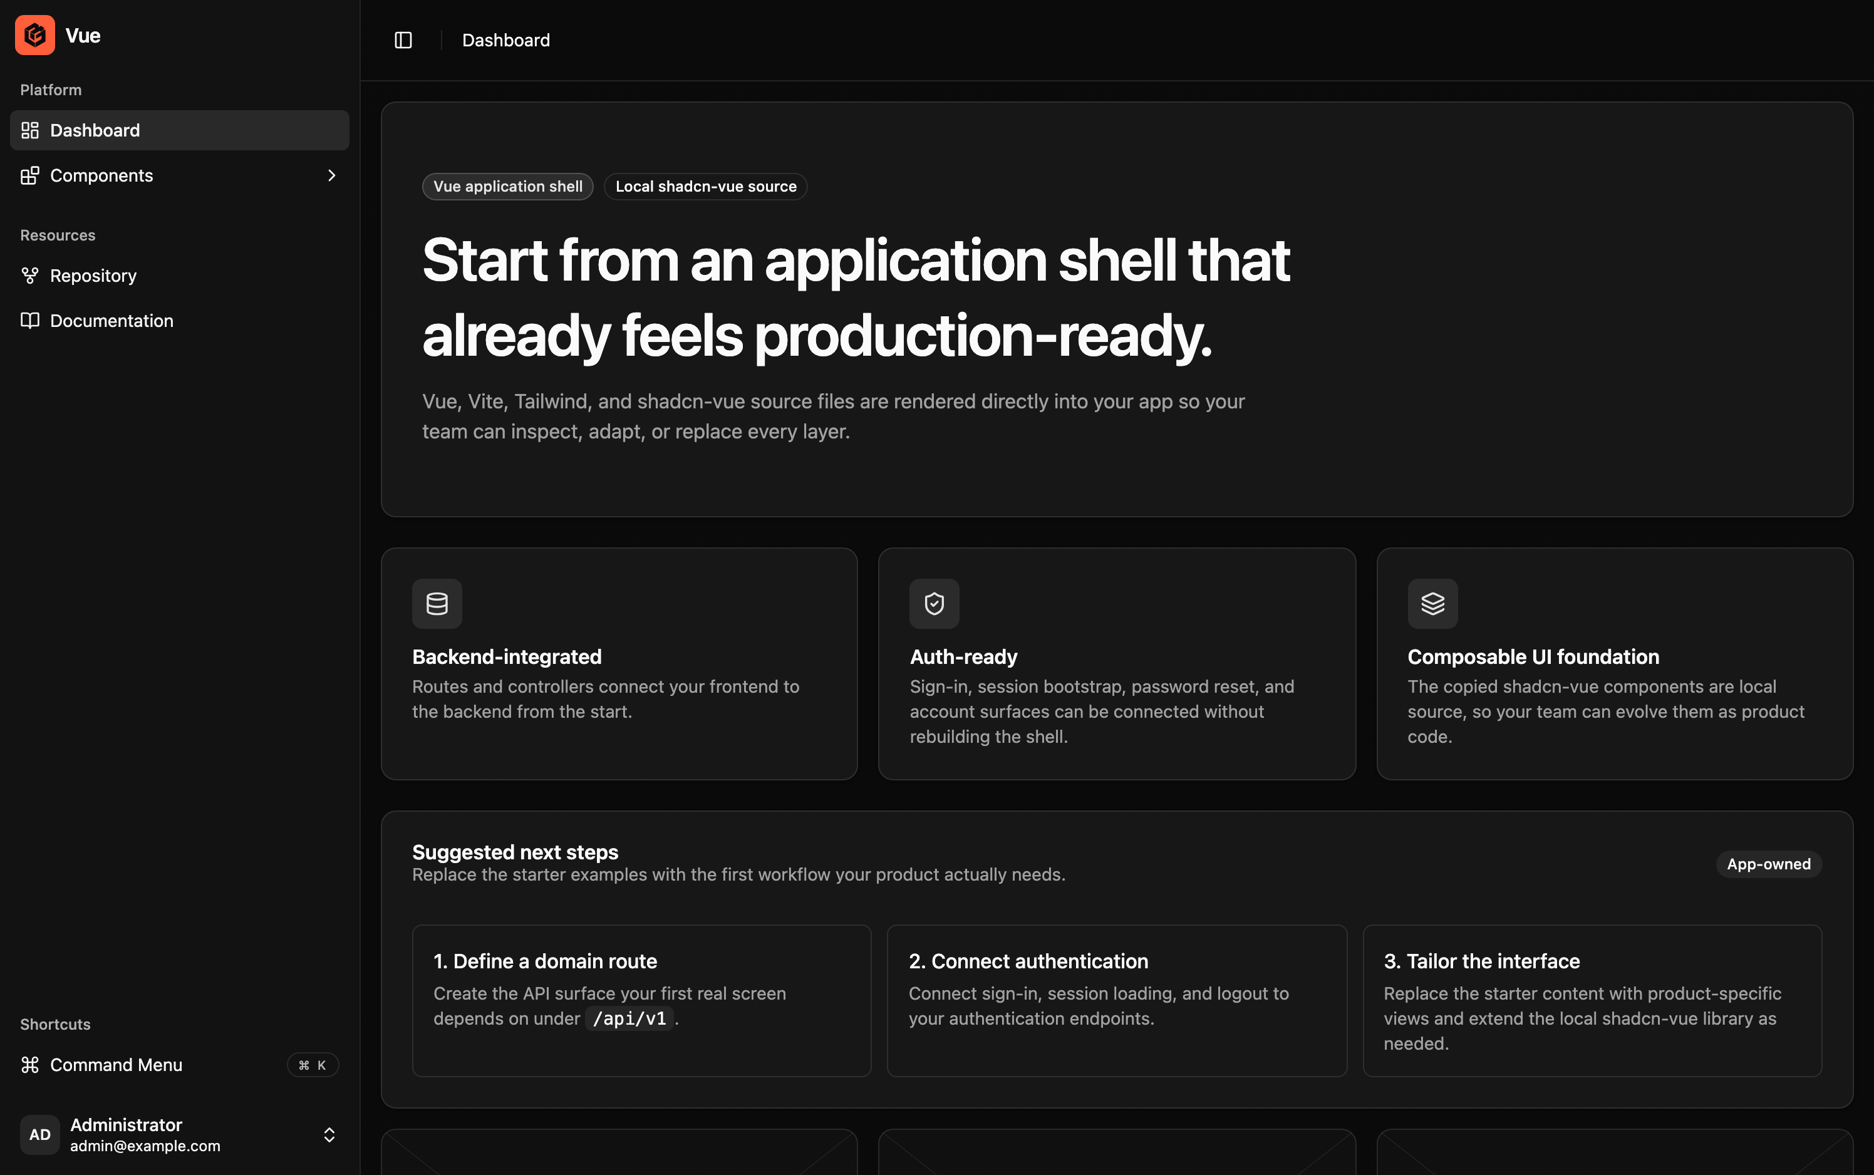Click the /api/v1 code snippet
This screenshot has width=1874, height=1175.
pyautogui.click(x=629, y=1018)
